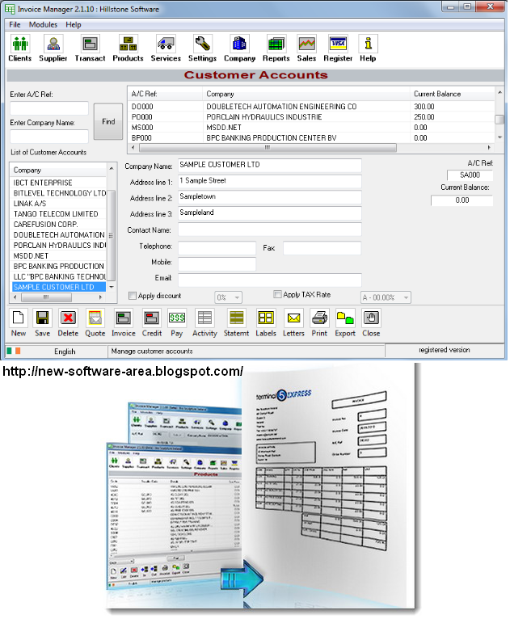This screenshot has height=619, width=510.
Task: Click the Email field
Action: point(270,280)
